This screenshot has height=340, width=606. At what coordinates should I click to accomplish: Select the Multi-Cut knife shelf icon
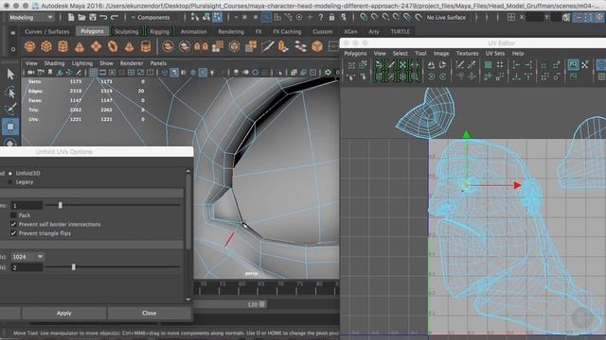[267, 46]
